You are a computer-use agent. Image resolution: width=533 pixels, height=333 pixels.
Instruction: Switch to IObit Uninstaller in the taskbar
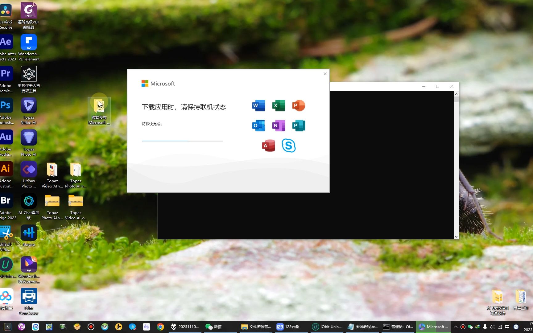[x=327, y=327]
